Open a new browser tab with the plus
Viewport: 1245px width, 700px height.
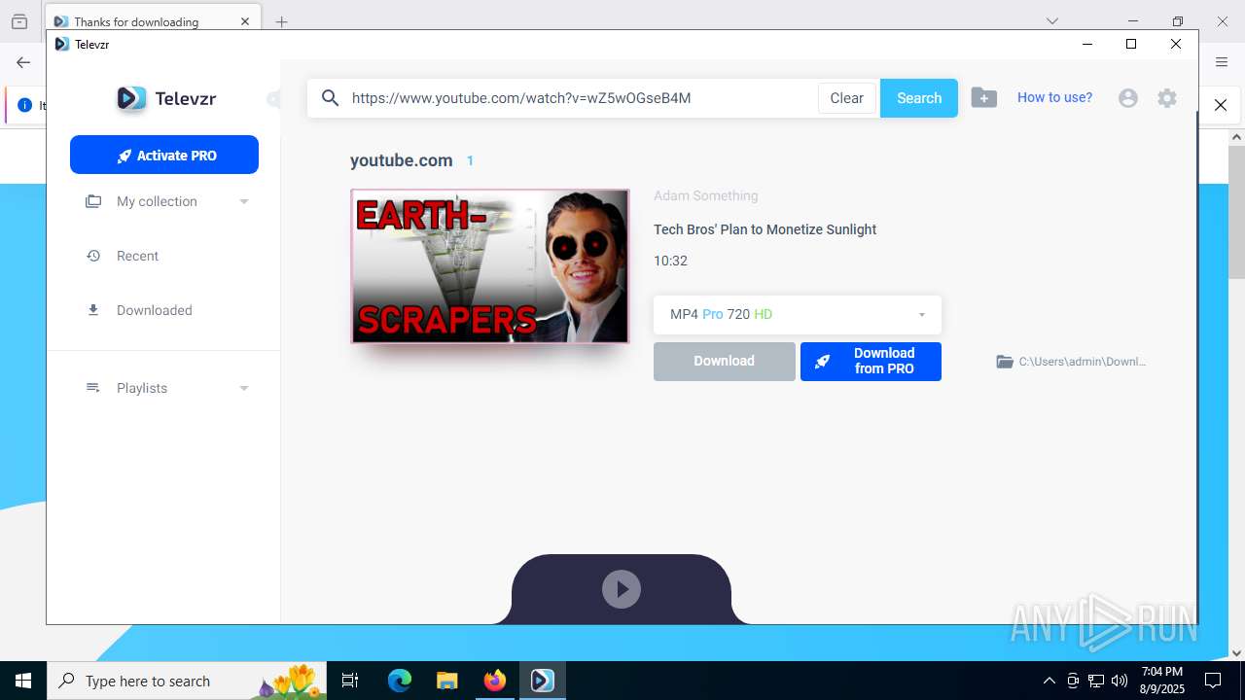[x=281, y=21]
